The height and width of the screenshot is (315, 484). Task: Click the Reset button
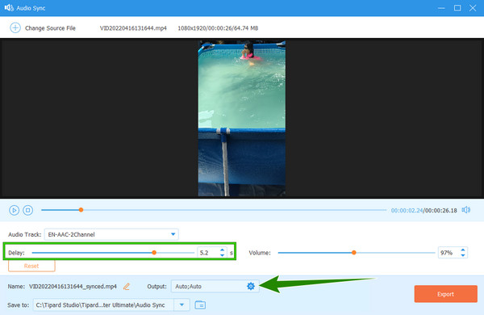[x=31, y=266]
